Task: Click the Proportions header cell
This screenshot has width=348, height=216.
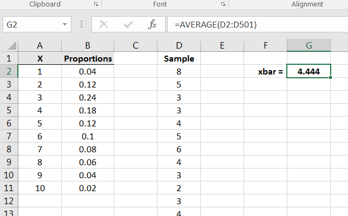Action: point(88,58)
